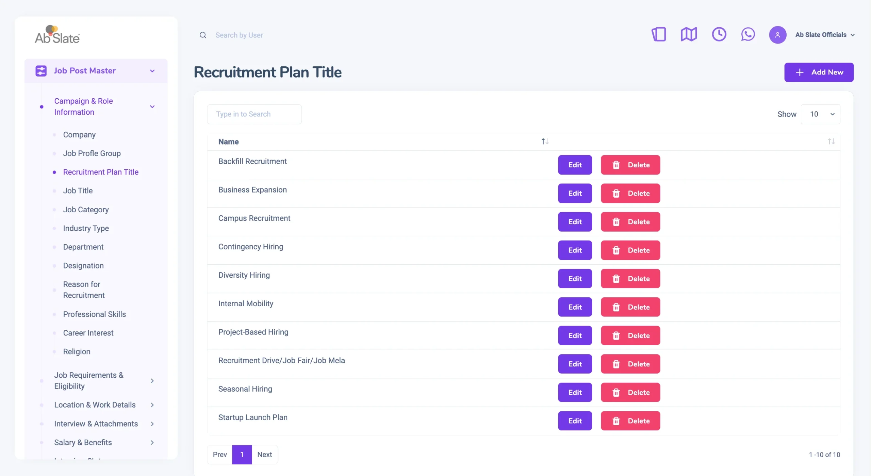Click the tablet icon in header
871x476 pixels.
tap(659, 34)
